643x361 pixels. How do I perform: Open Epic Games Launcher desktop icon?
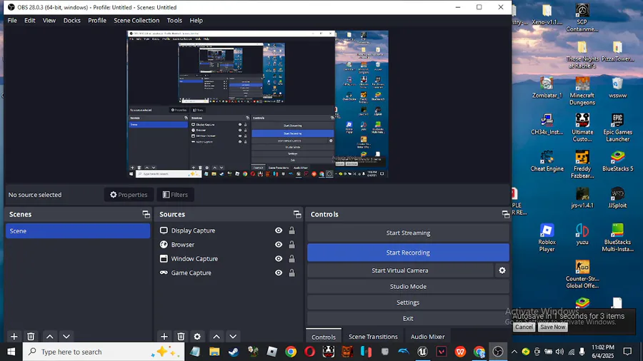coord(617,128)
